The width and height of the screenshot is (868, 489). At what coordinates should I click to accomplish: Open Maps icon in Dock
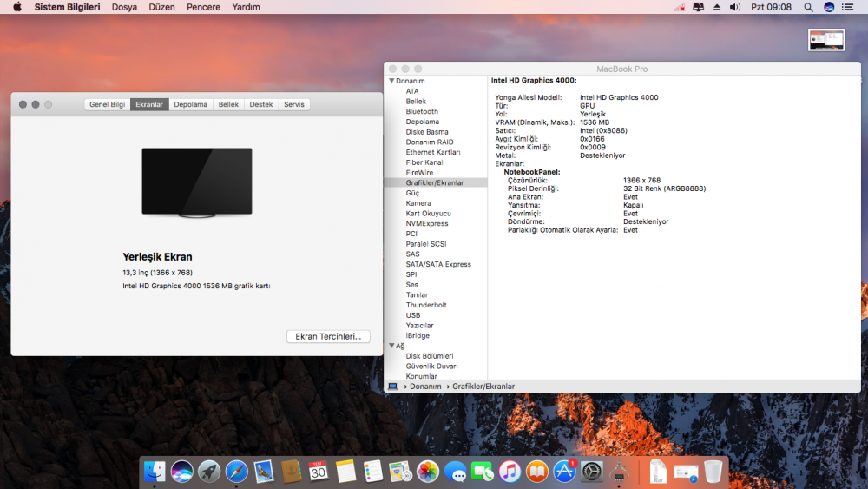400,472
